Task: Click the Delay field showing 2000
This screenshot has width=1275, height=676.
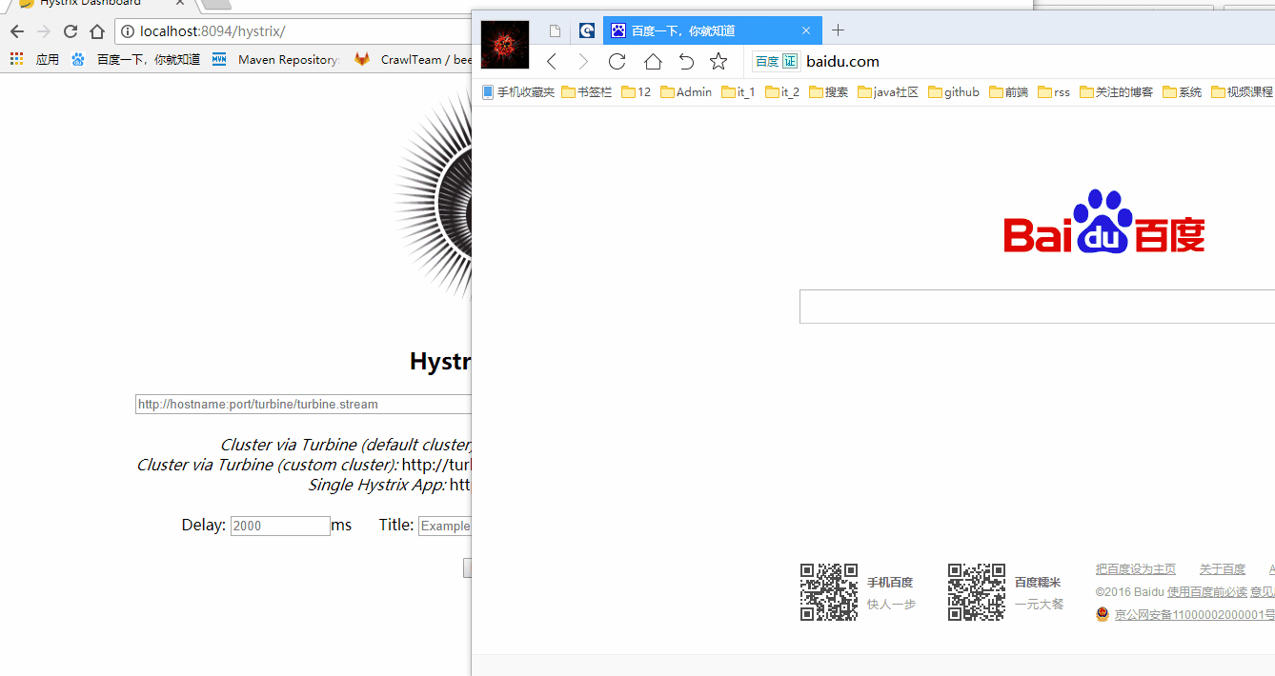Action: (x=280, y=526)
